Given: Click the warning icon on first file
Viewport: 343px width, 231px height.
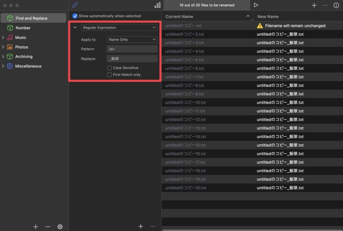Looking at the screenshot, I should (260, 26).
